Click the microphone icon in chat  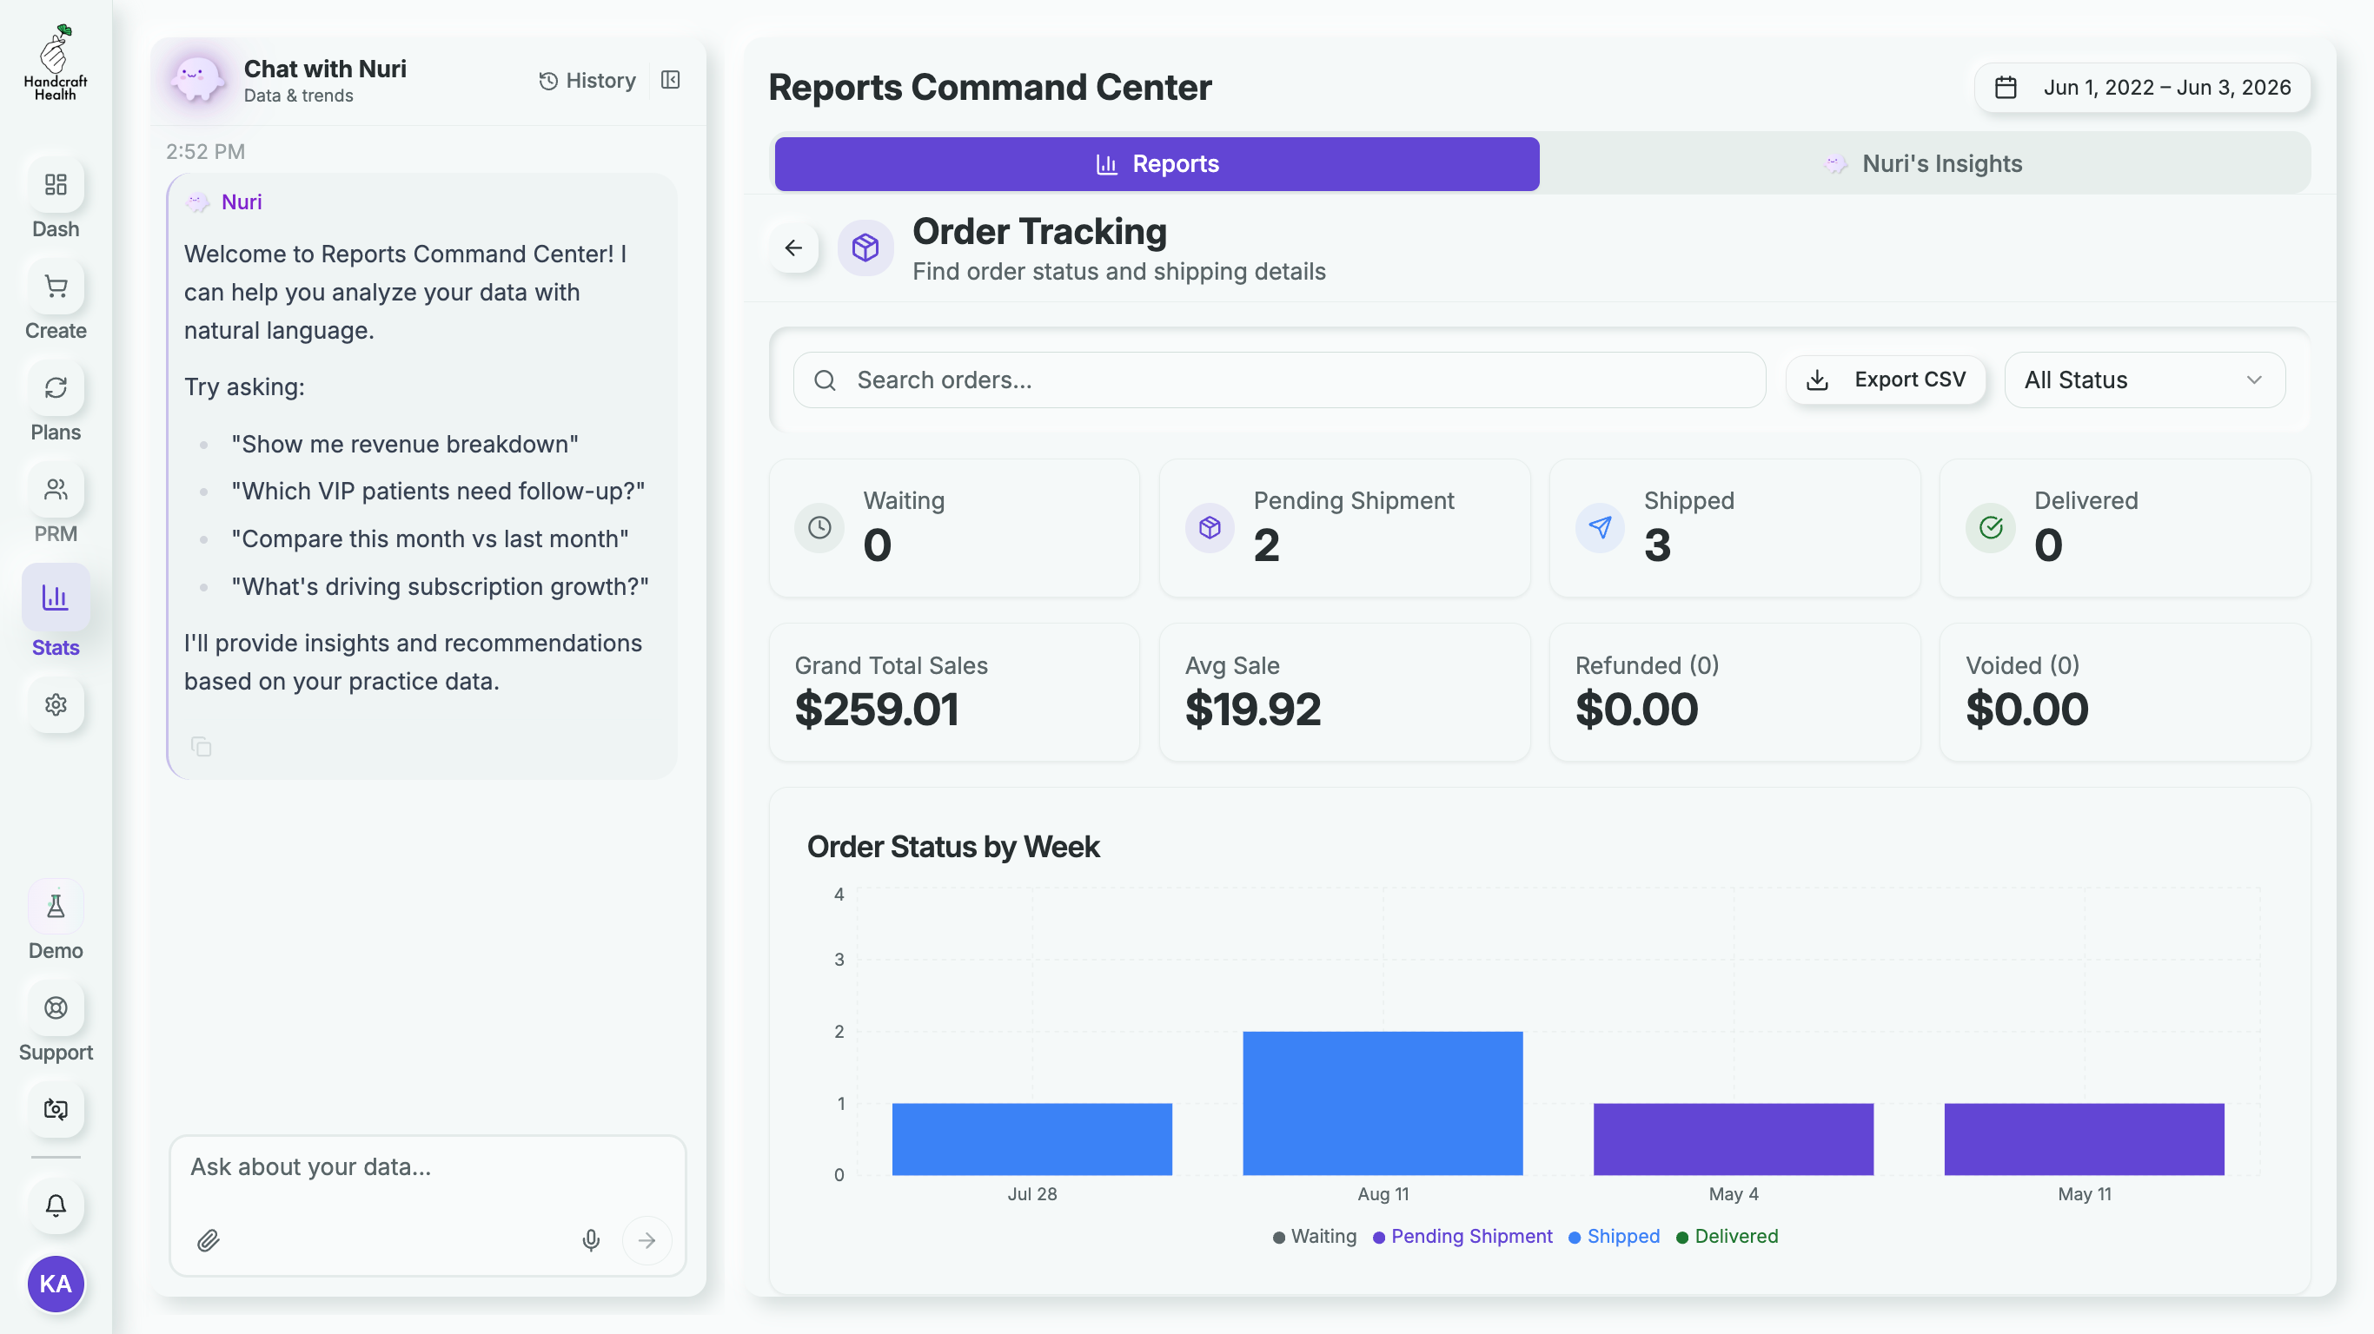pyautogui.click(x=591, y=1240)
